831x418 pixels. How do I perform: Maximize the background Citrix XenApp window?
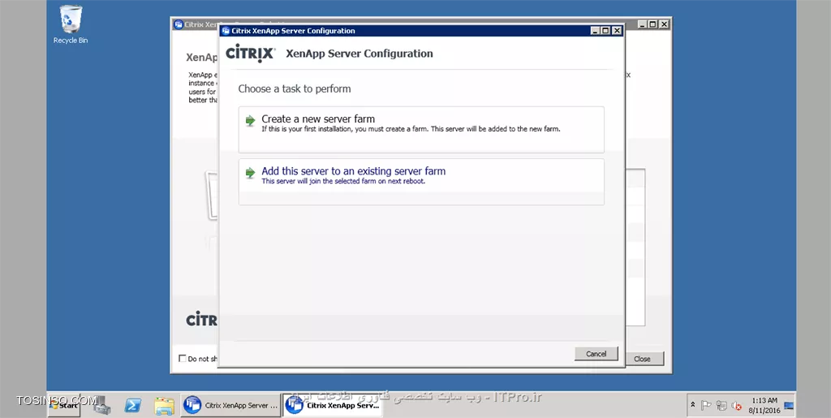(x=652, y=24)
